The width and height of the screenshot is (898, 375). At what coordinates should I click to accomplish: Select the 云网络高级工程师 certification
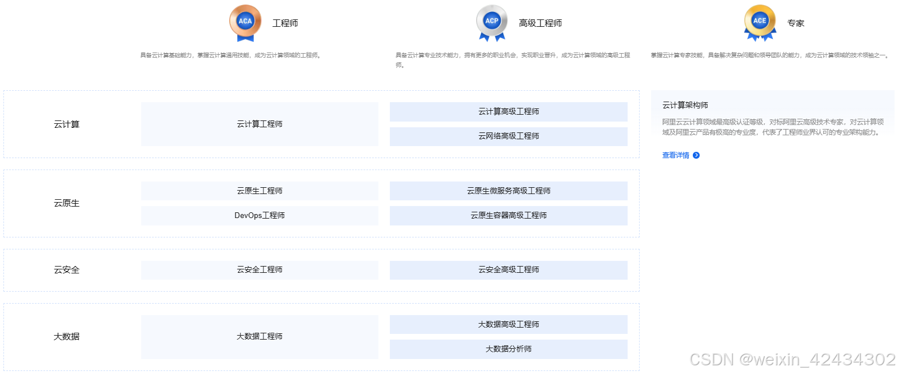pos(509,136)
